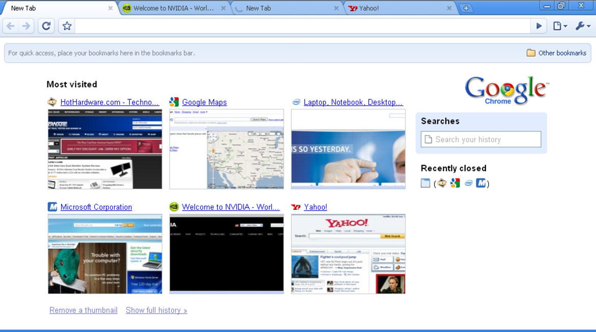Click the Go arrow beside address bar

tap(538, 26)
